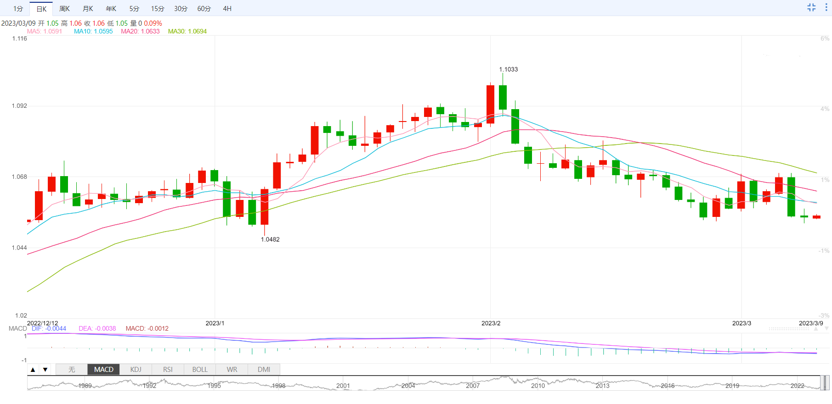Show the DMI indicator
The image size is (832, 404).
[x=264, y=370]
